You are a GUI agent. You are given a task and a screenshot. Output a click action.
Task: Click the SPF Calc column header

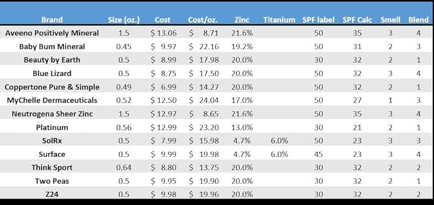coord(357,20)
